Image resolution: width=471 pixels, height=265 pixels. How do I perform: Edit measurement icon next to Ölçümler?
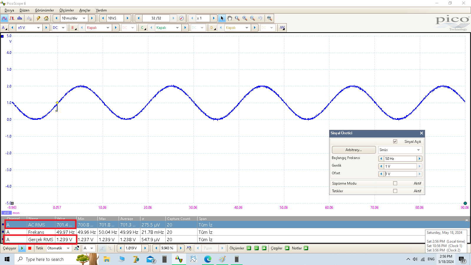tap(264, 248)
